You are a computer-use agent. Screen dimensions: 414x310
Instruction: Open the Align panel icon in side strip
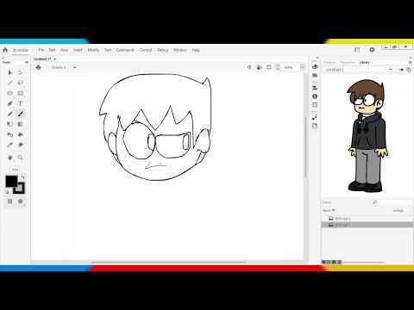pyautogui.click(x=315, y=88)
